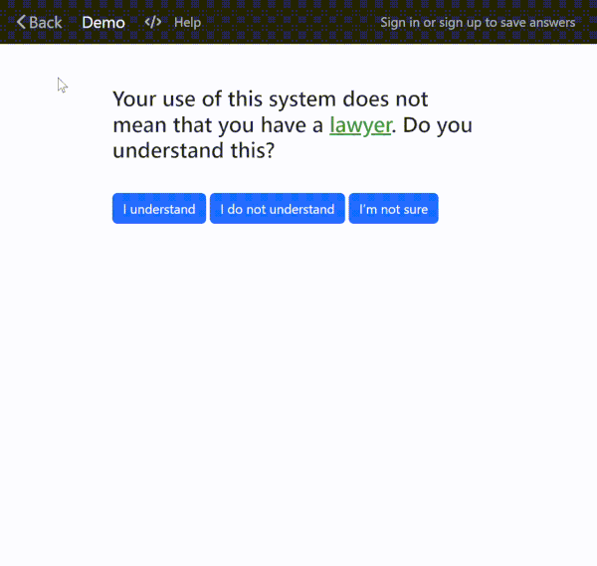This screenshot has height=566, width=597.
Task: Click the Back chevron arrow icon
Action: click(x=21, y=22)
